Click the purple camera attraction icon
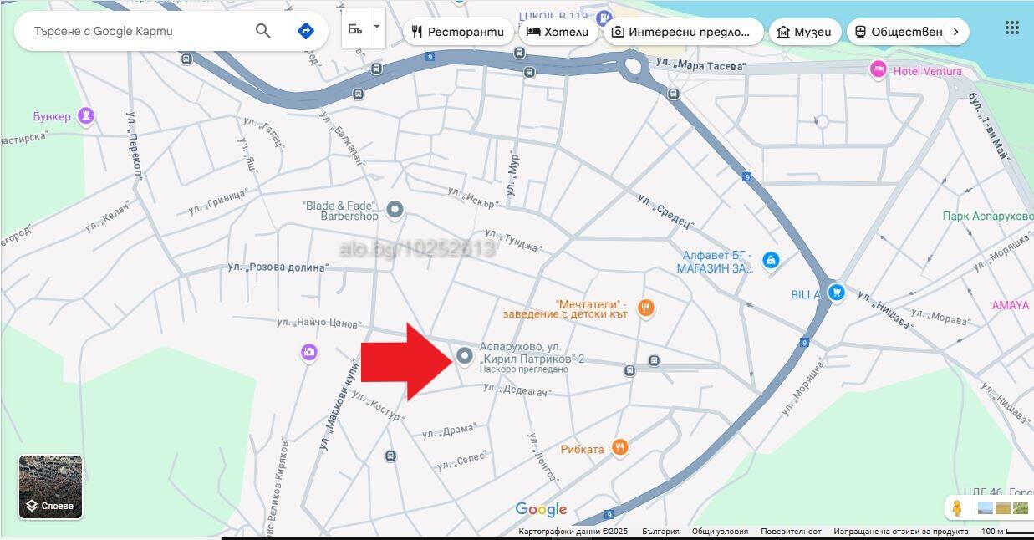Image resolution: width=1034 pixels, height=540 pixels. coord(310,353)
